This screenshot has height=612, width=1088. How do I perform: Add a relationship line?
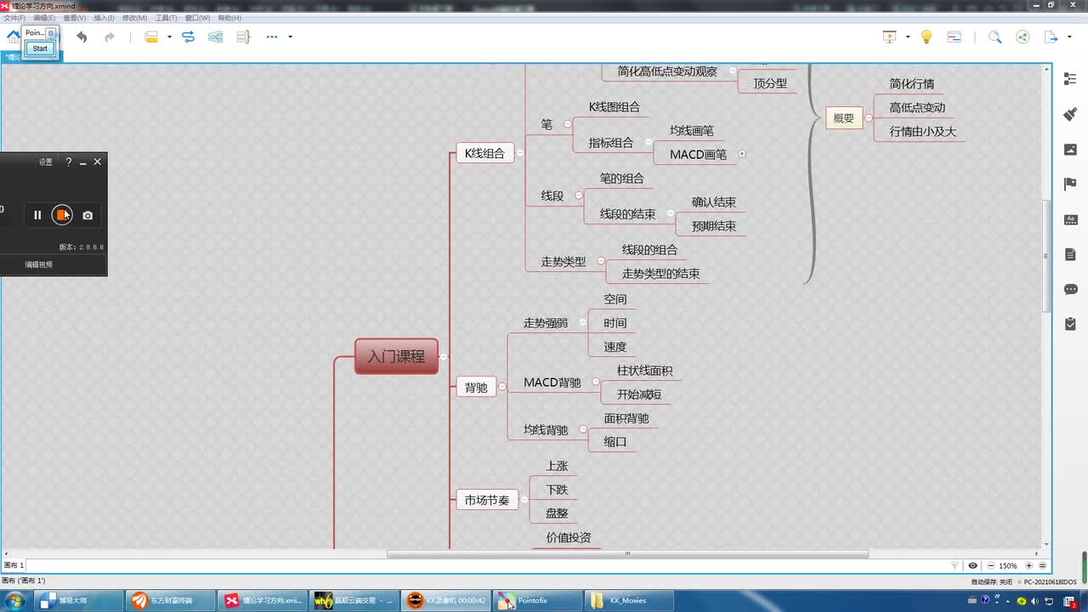[188, 37]
